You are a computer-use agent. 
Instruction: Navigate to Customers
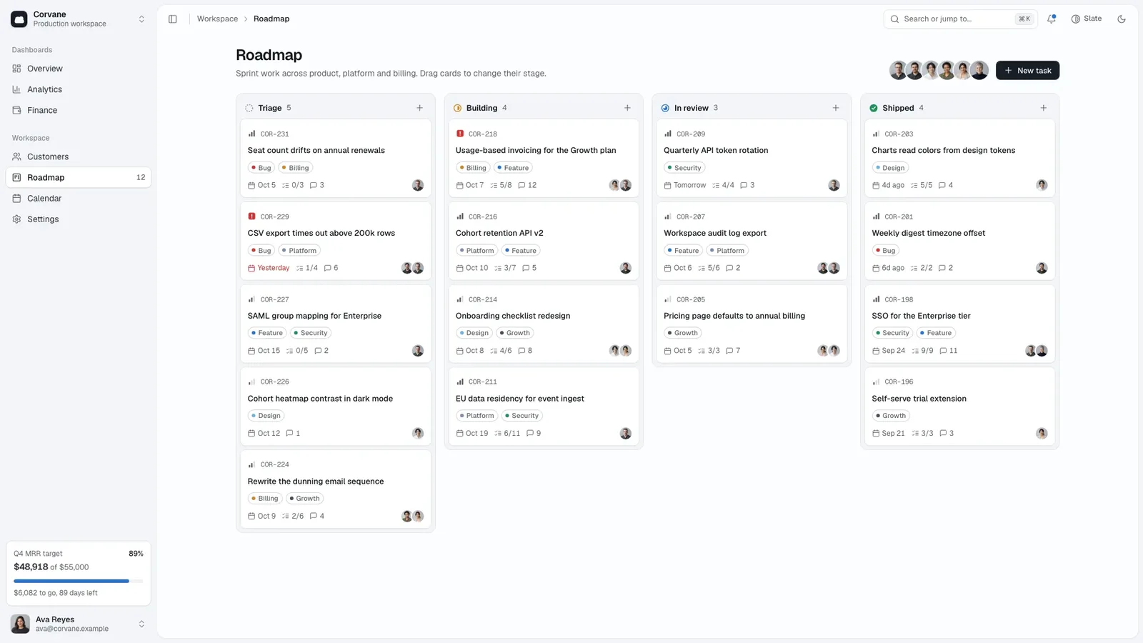point(79,156)
